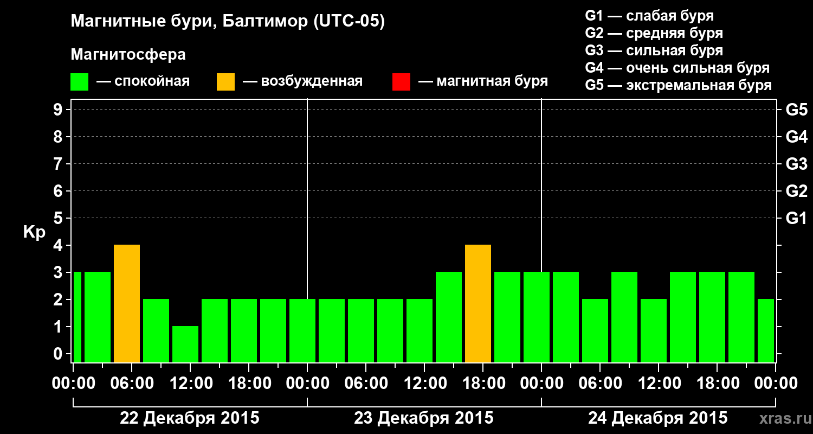Click the '06:00' tick label under 22 December

[132, 383]
